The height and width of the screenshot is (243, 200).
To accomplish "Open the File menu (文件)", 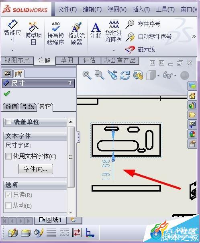I will tap(67, 10).
